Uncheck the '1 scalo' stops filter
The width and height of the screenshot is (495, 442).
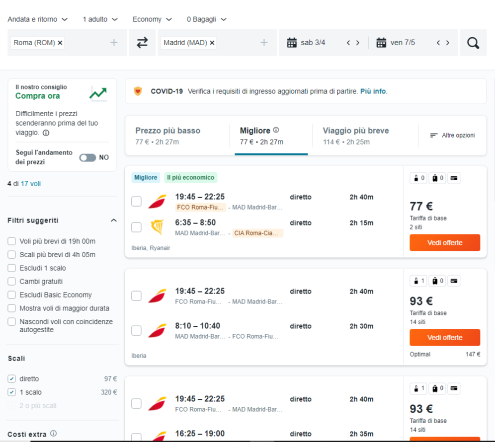tap(12, 392)
